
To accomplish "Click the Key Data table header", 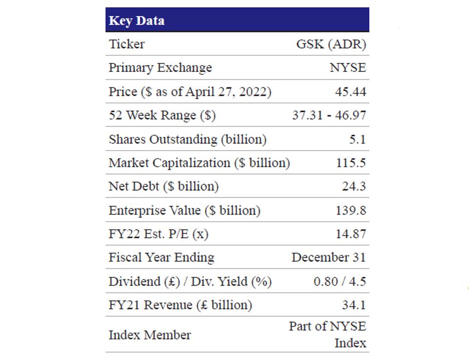I will pos(137,21).
